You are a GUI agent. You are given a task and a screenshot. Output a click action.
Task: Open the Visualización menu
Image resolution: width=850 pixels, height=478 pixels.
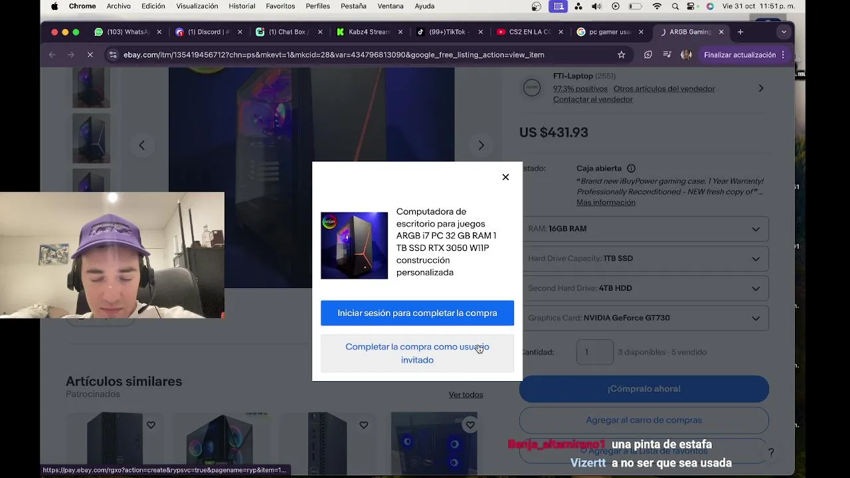click(x=197, y=7)
